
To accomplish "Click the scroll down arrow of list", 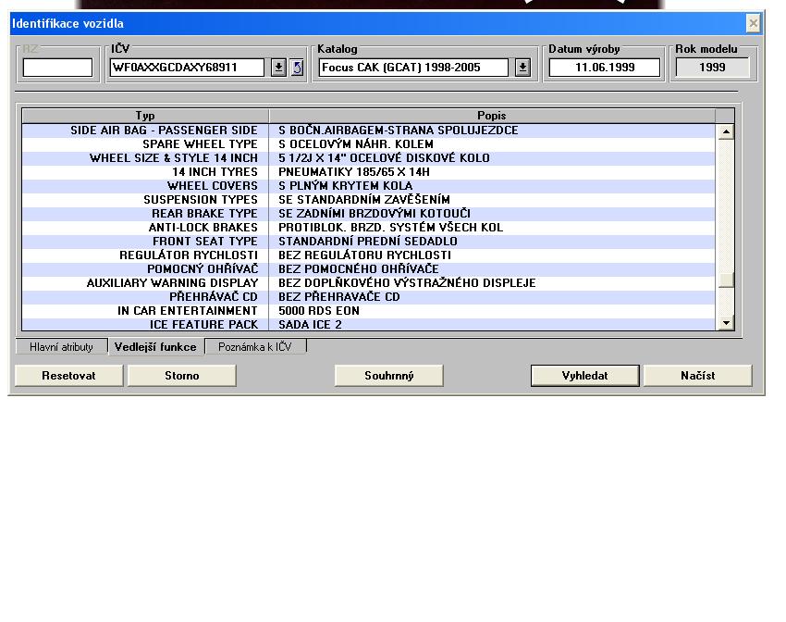I will (x=726, y=323).
